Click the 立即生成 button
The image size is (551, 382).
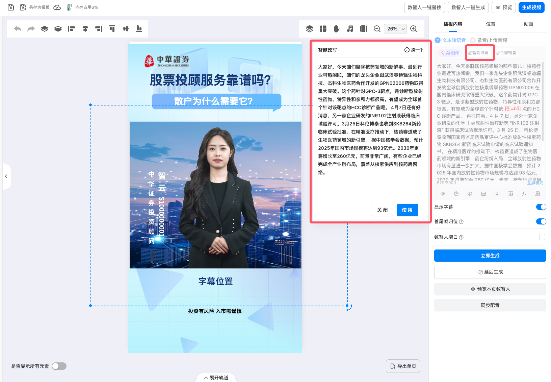coord(490,256)
